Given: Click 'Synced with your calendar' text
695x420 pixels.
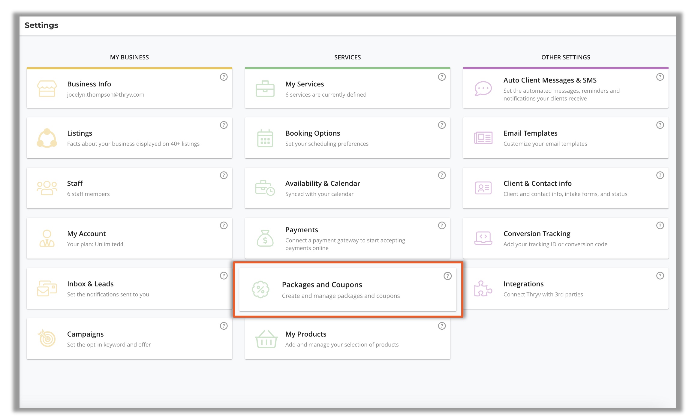Looking at the screenshot, I should tap(320, 194).
